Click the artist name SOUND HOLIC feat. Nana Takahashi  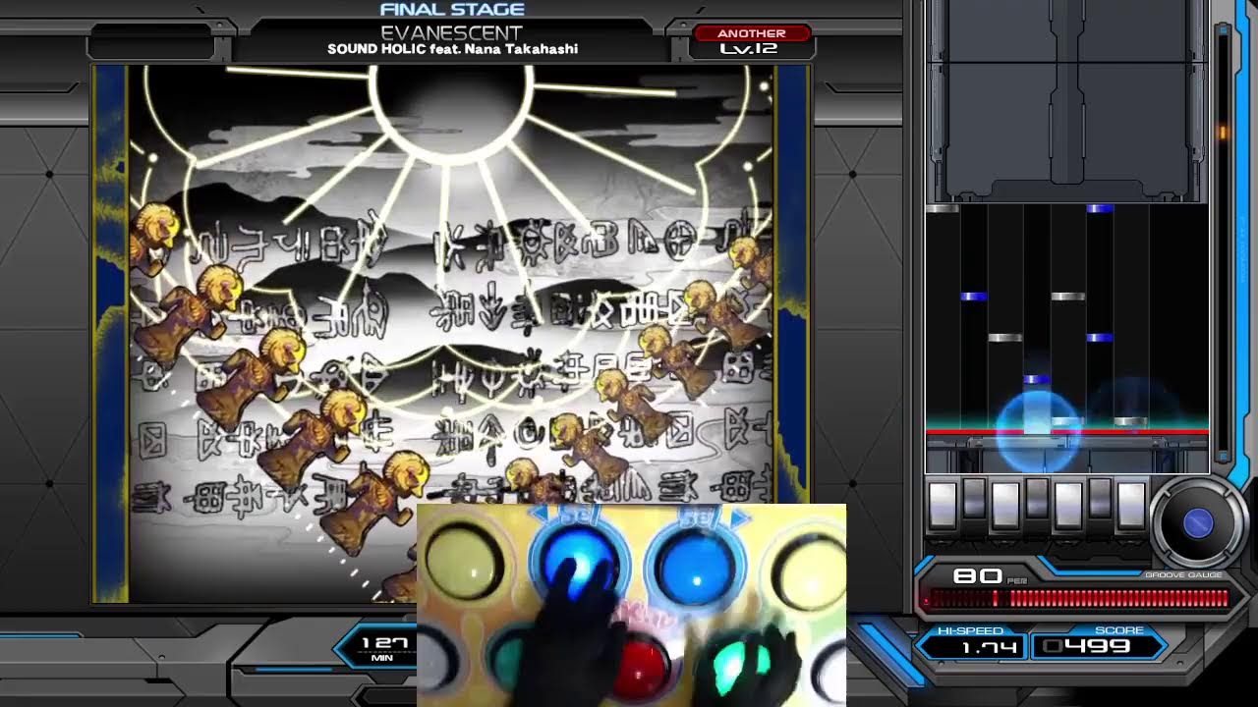(x=452, y=49)
